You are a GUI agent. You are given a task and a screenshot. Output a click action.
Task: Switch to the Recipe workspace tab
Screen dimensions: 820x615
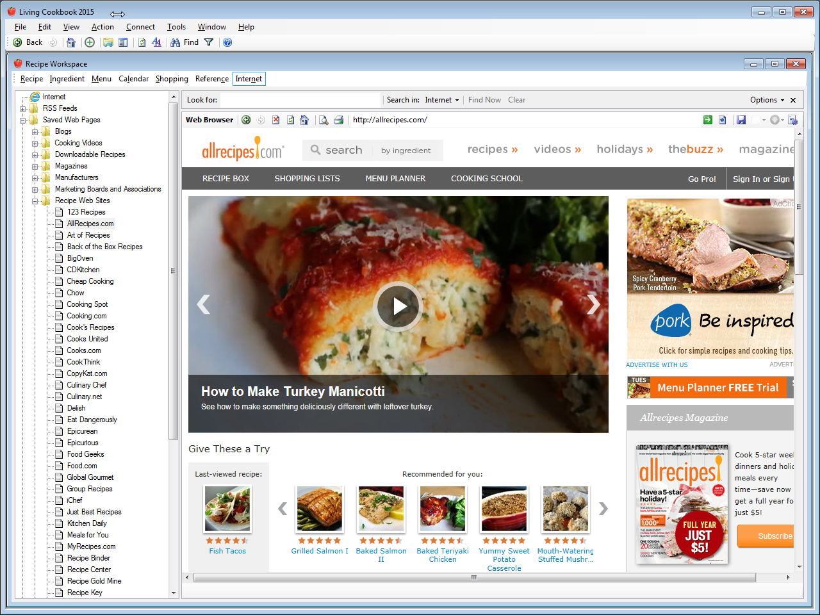pyautogui.click(x=31, y=79)
